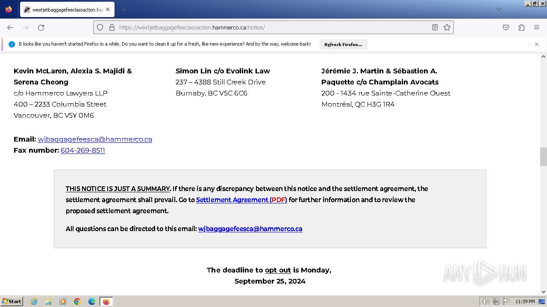Launch Microsoft Edge from taskbar
The width and height of the screenshot is (547, 307).
coord(92,301)
